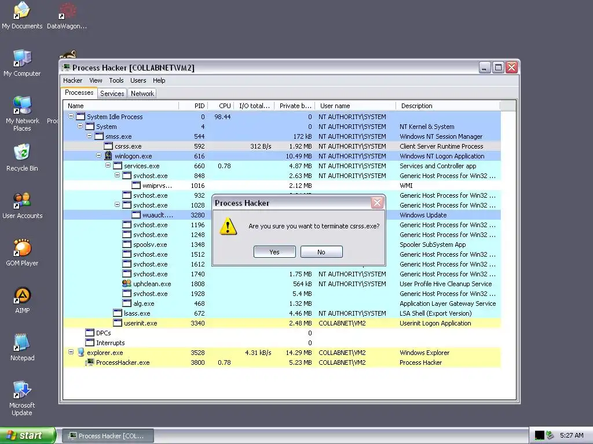Open the Tools menu

click(116, 80)
